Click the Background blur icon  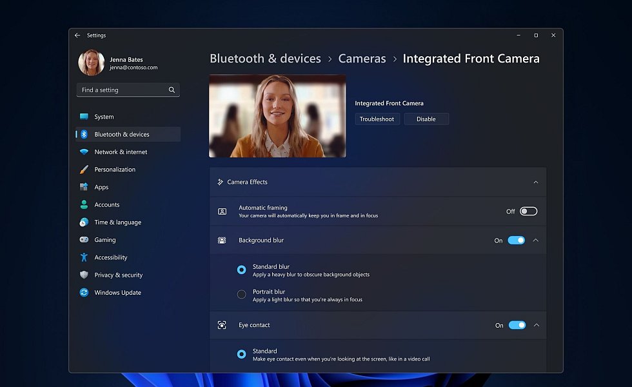click(222, 240)
